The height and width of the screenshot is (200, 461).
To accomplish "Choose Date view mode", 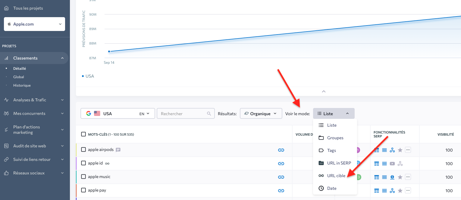I will click(x=335, y=188).
